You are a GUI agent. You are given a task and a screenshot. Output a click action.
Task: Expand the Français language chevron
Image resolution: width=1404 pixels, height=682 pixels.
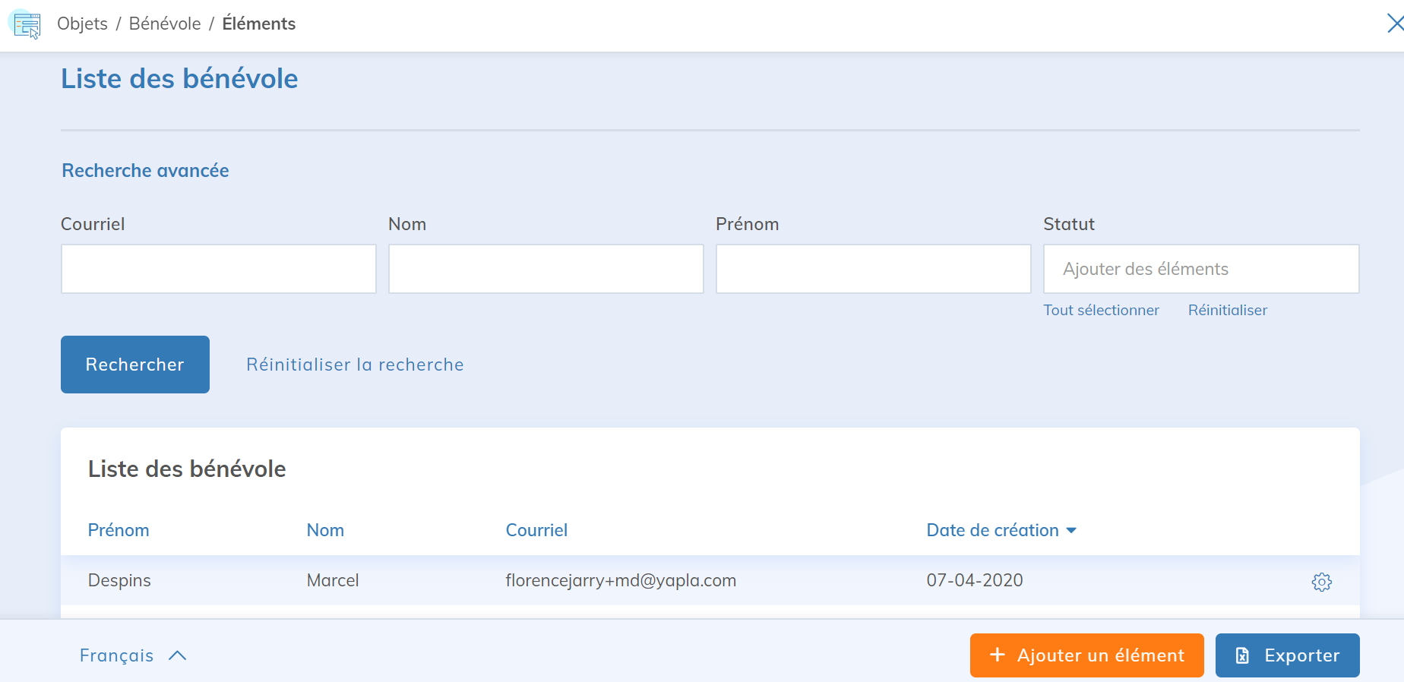coord(178,655)
